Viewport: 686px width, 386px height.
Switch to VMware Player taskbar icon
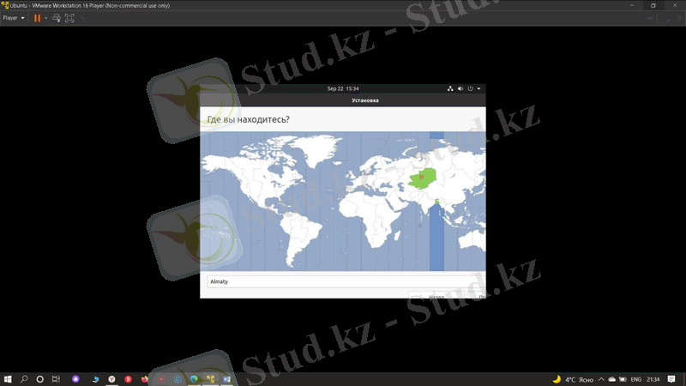(x=210, y=379)
